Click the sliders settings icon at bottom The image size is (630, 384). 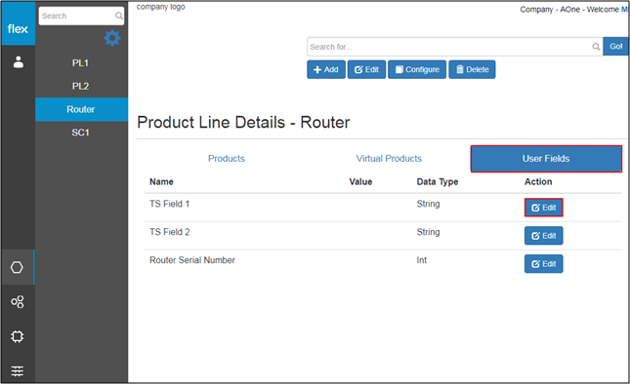[18, 371]
